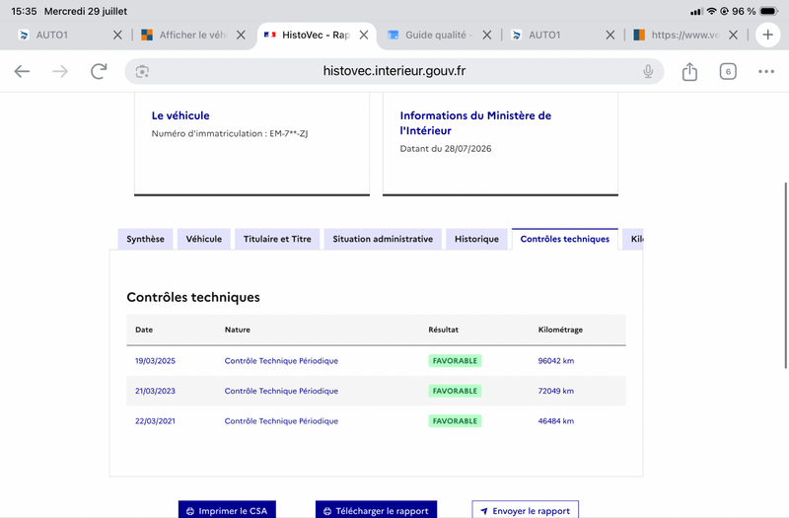Switch to Guide qualité browser tab
789x518 pixels.
click(439, 35)
